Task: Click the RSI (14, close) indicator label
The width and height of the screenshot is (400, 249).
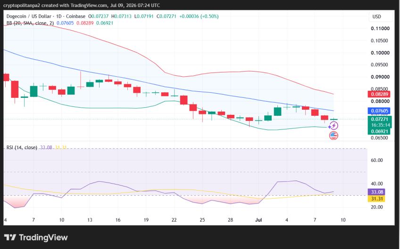Action: tap(22, 147)
